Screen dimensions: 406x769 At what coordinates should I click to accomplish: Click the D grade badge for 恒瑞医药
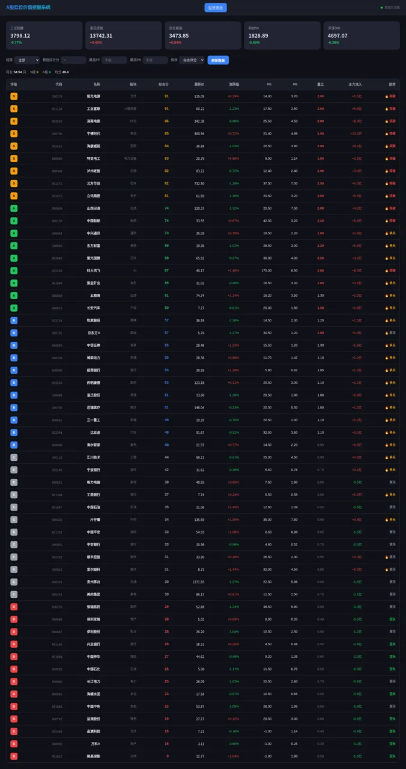click(14, 607)
